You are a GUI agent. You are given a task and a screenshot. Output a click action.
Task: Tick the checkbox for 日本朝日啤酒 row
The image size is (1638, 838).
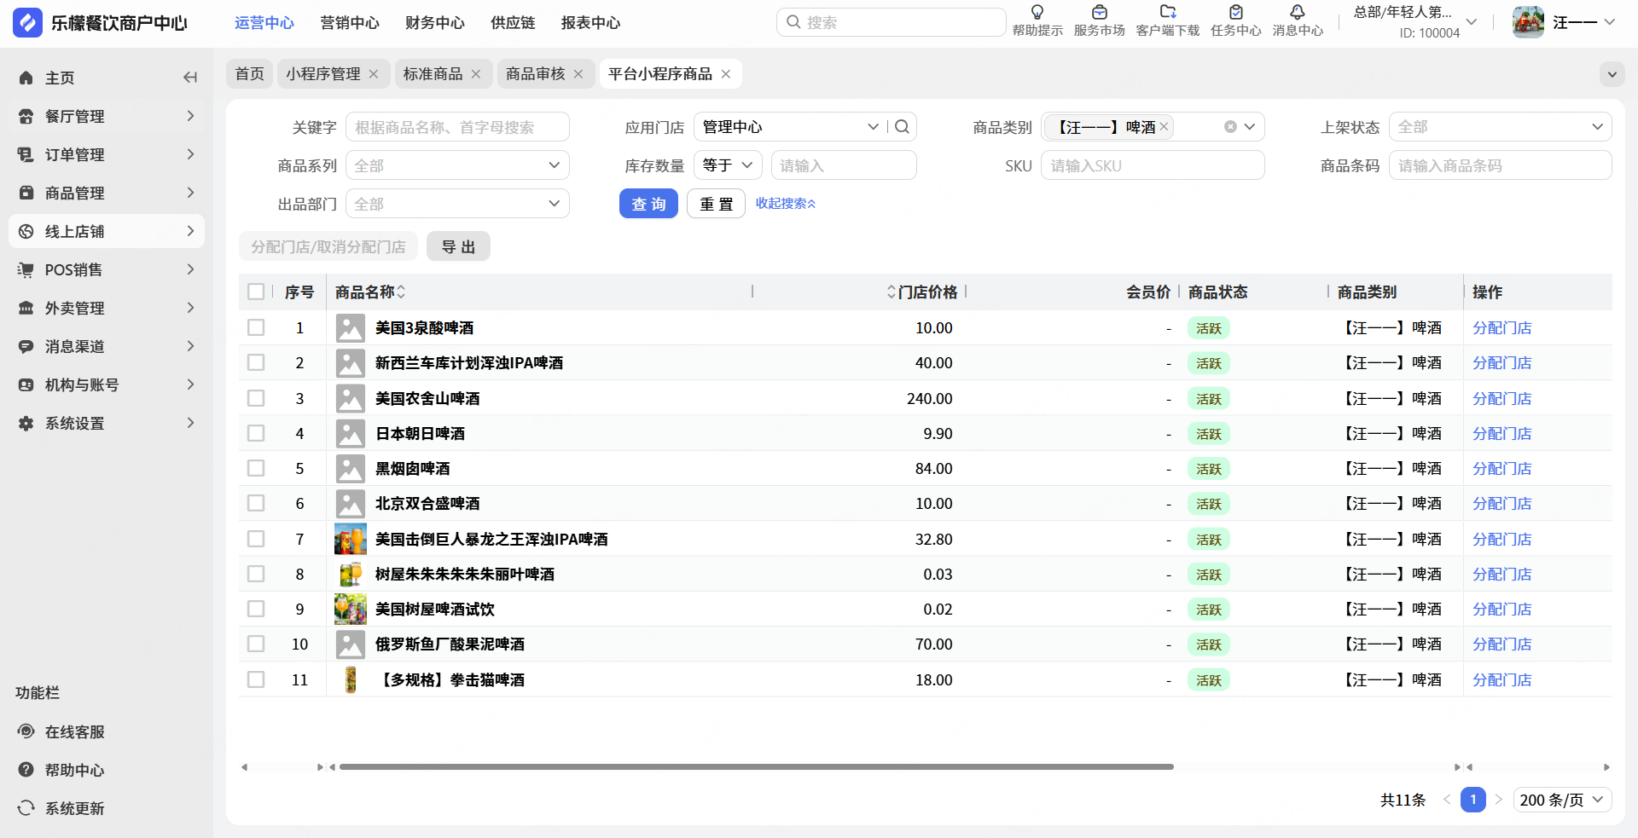(x=256, y=433)
